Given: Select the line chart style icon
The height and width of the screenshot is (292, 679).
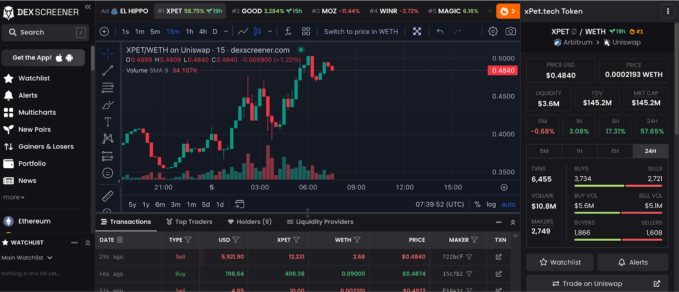Looking at the screenshot, I should tap(243, 31).
